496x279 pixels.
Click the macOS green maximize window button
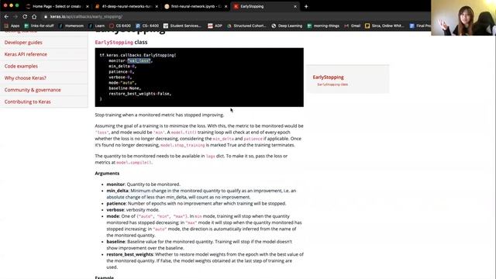(x=17, y=5)
